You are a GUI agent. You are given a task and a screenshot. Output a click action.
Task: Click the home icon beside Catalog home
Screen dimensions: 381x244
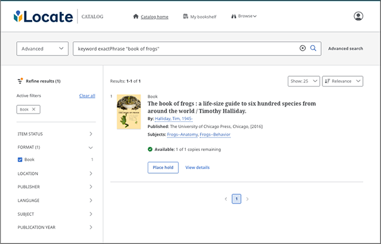coord(136,16)
